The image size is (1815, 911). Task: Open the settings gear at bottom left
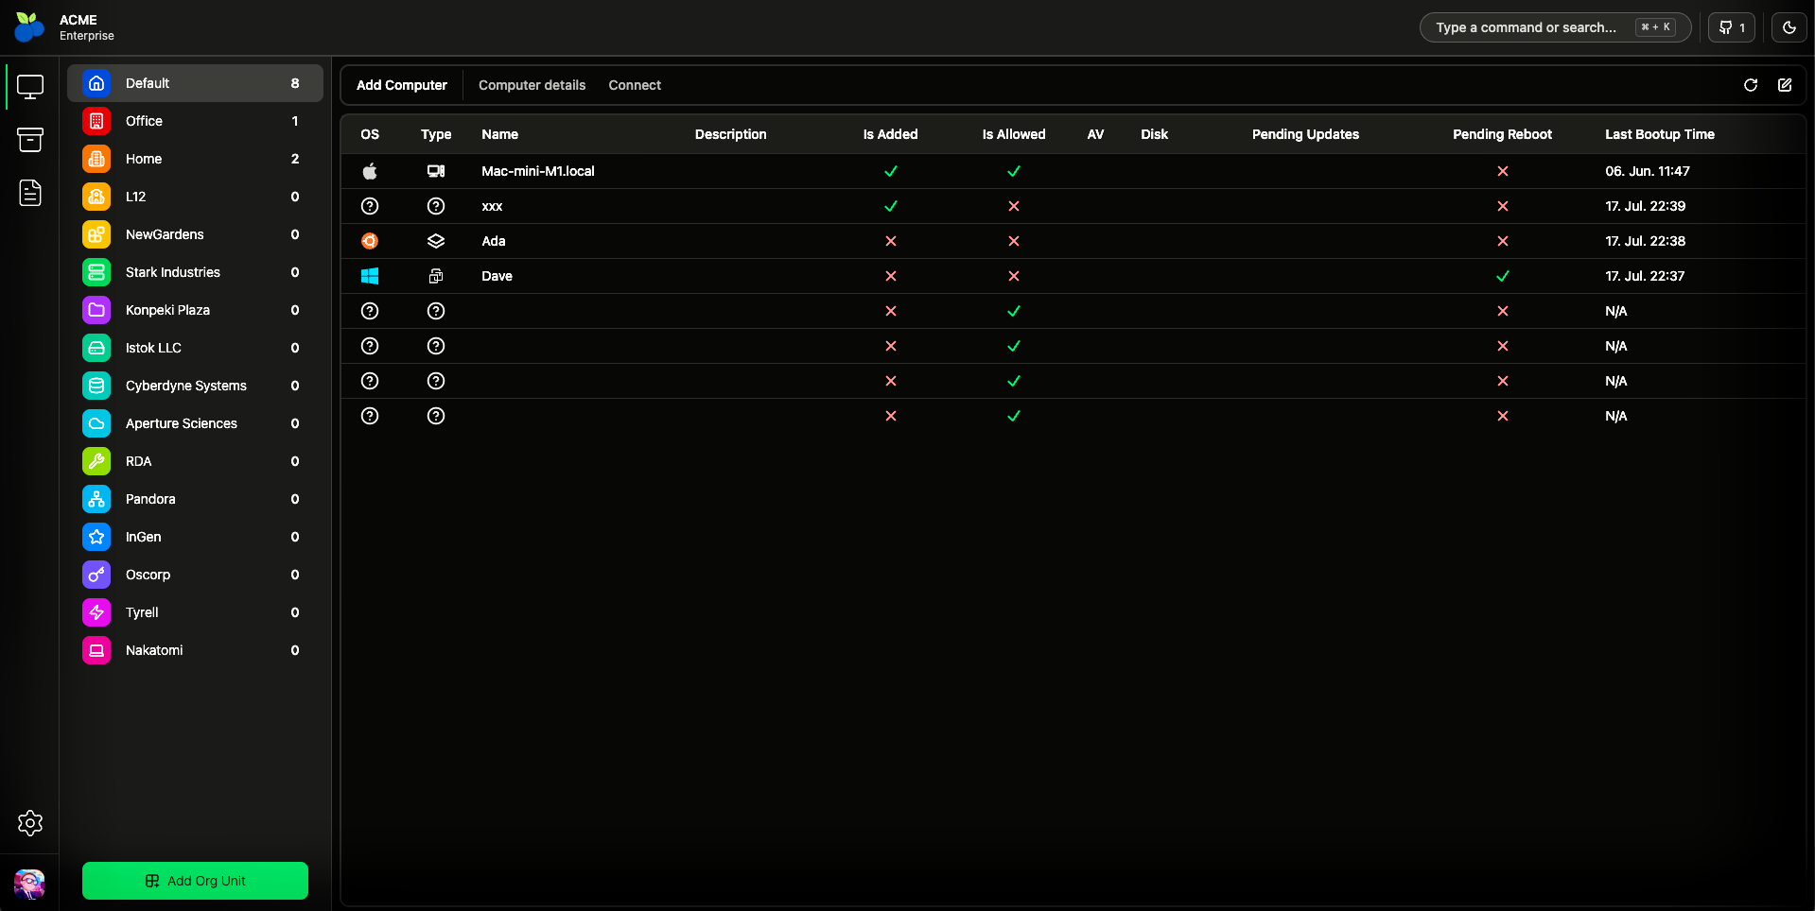(30, 823)
